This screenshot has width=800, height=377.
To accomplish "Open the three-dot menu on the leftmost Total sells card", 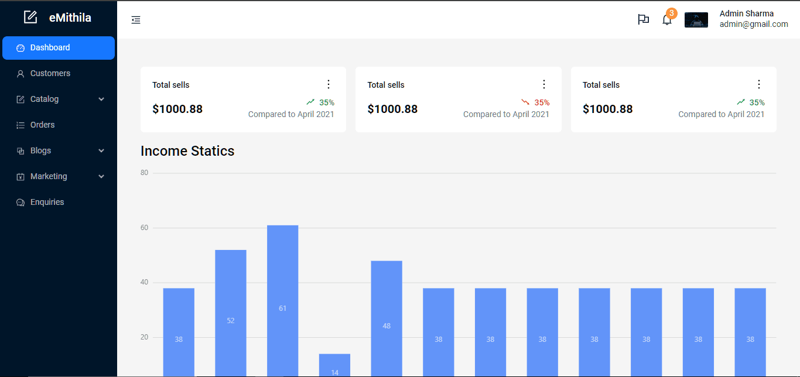I will tap(329, 84).
